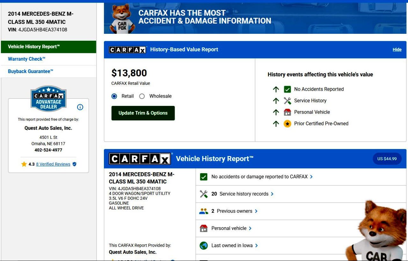Image resolution: width=408 pixels, height=261 pixels.
Task: Click the Update Trim & Options button
Action: [143, 113]
